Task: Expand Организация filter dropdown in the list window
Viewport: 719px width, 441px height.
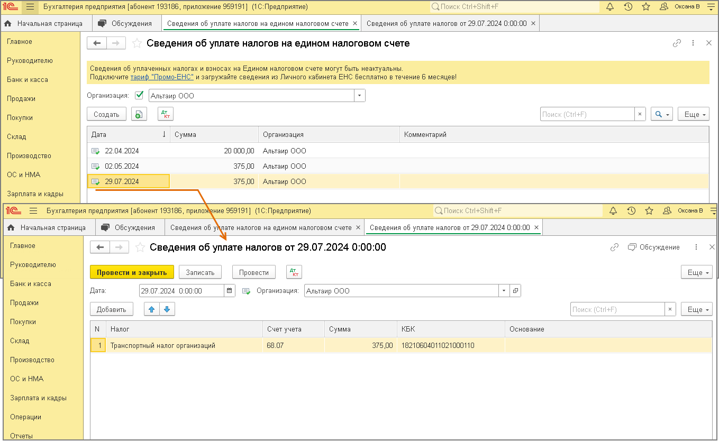Action: point(360,96)
